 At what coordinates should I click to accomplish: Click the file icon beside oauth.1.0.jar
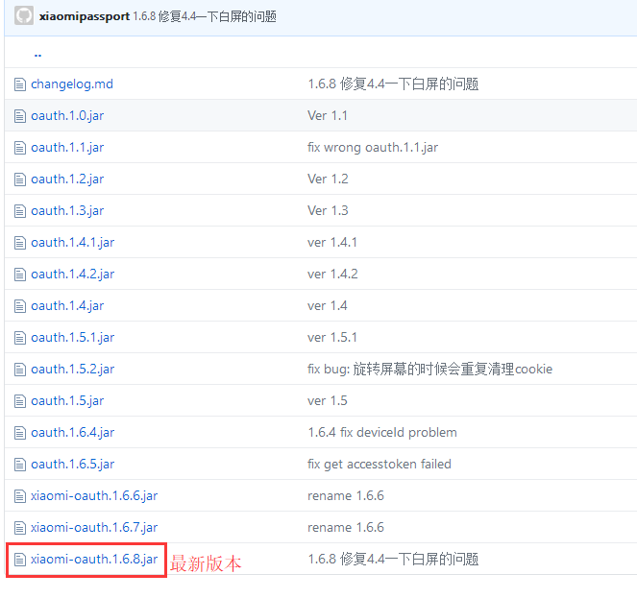pyautogui.click(x=20, y=116)
